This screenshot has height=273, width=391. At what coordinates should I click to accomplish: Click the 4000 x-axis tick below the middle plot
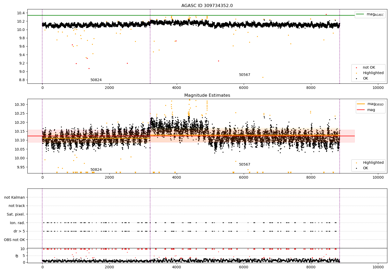pyautogui.click(x=176, y=178)
